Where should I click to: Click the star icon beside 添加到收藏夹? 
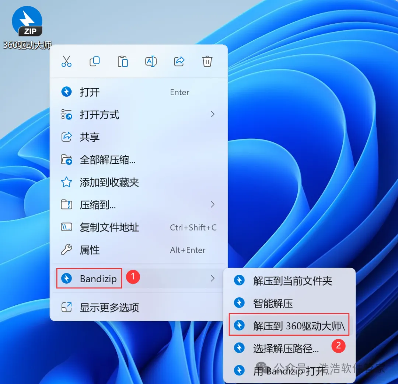click(x=66, y=182)
